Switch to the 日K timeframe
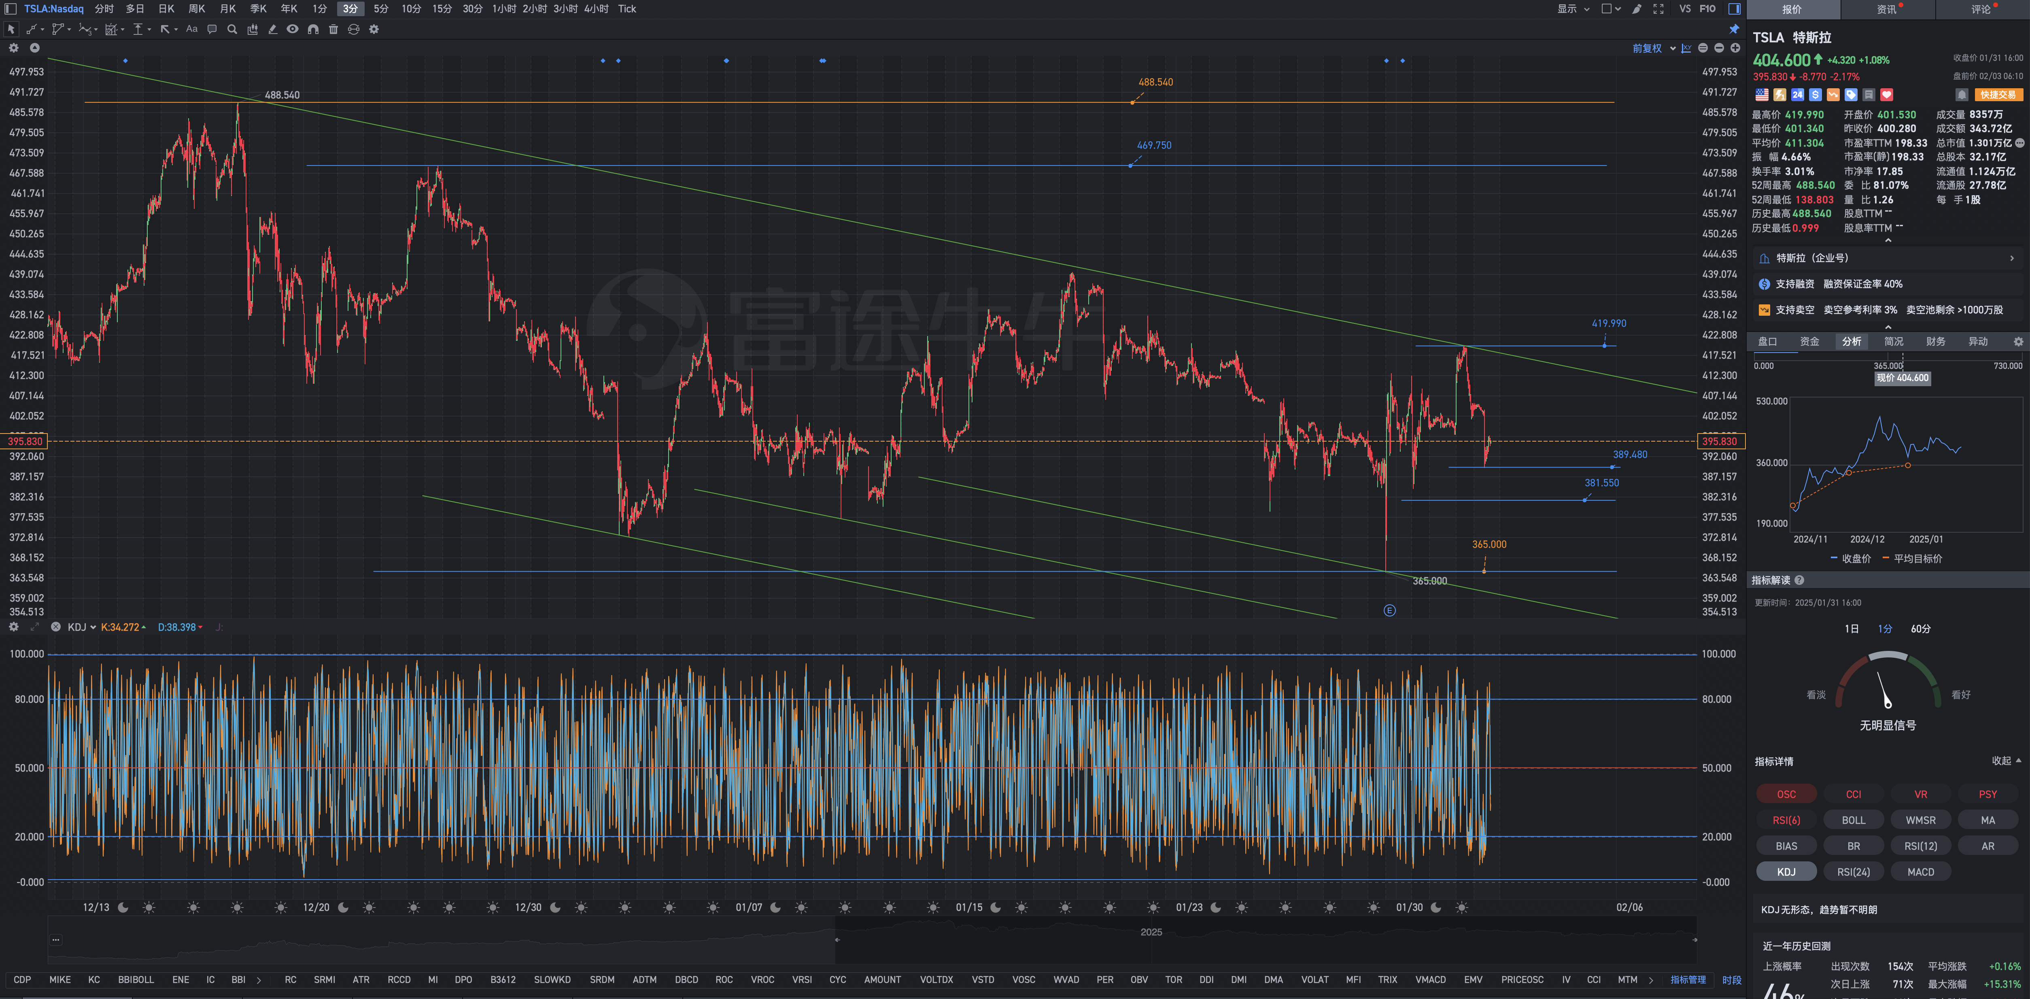Image resolution: width=2030 pixels, height=999 pixels. coord(166,9)
